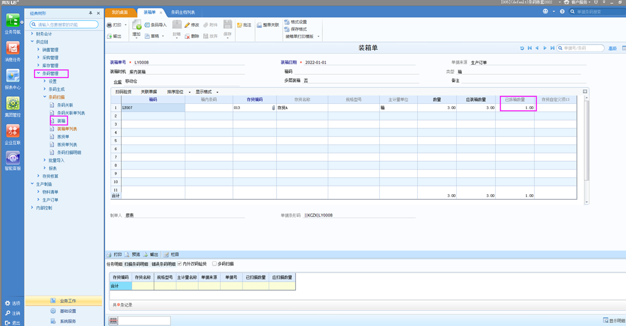626x326 pixels.
Task: Click the 删除 delete icon
Action: 187,37
